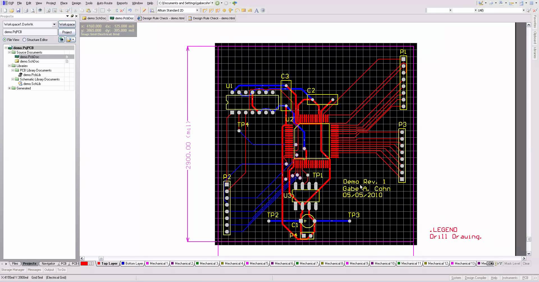This screenshot has height=282, width=539.
Task: Click the Clear button at bottom right
Action: coord(526,263)
